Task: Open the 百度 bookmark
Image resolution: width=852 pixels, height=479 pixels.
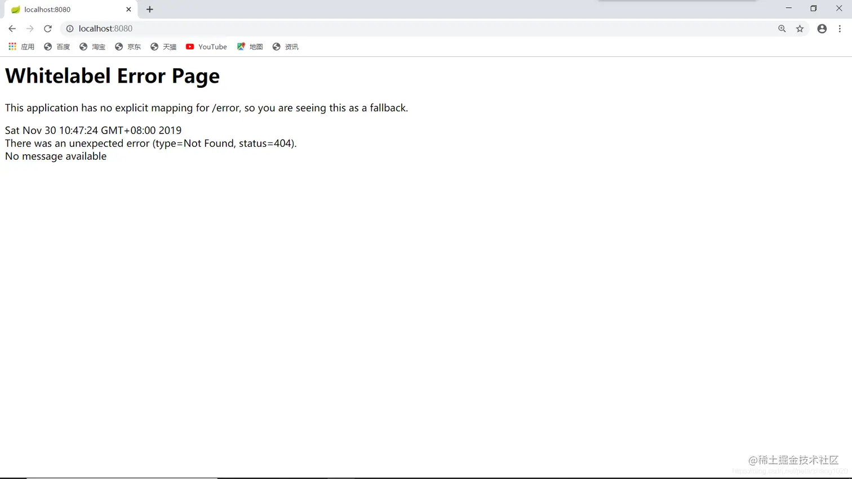Action: 57,47
